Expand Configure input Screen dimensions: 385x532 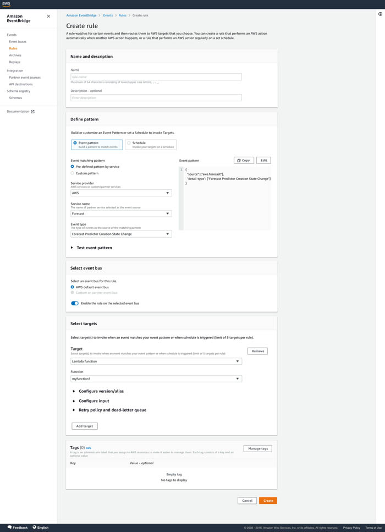click(x=91, y=401)
